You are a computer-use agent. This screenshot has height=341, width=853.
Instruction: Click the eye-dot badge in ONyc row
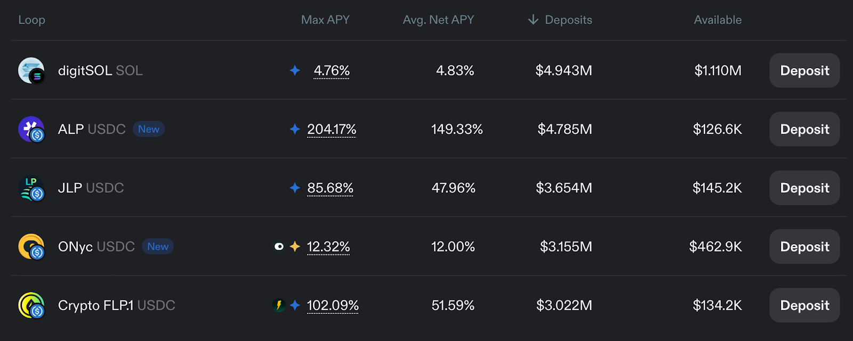click(279, 246)
